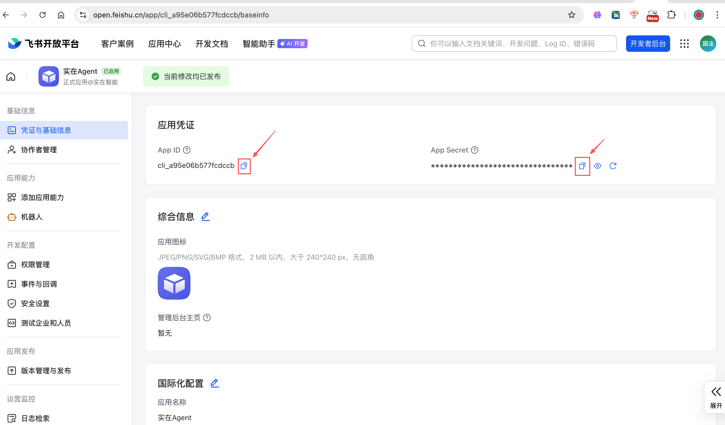This screenshot has width=725, height=425.
Task: Open 客户案例 in top navigation
Action: (x=117, y=44)
